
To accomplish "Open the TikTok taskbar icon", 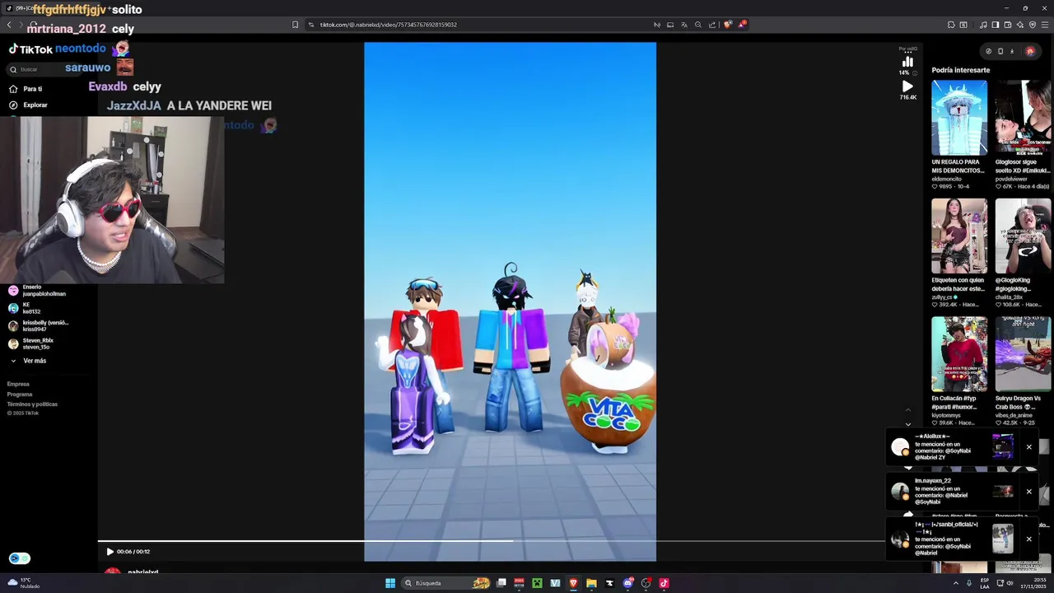I will click(664, 583).
